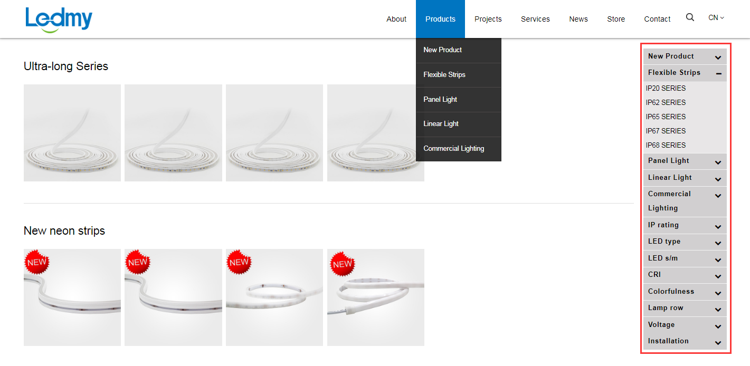
Task: Open first Ultra-long Series product thumbnail
Action: [72, 133]
